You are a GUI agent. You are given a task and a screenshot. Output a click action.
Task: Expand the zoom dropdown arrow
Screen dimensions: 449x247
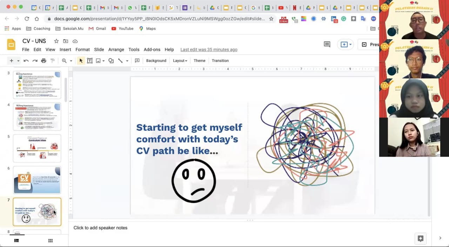[71, 61]
